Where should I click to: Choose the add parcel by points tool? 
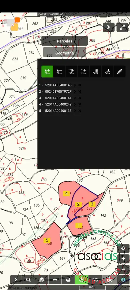coord(83,71)
